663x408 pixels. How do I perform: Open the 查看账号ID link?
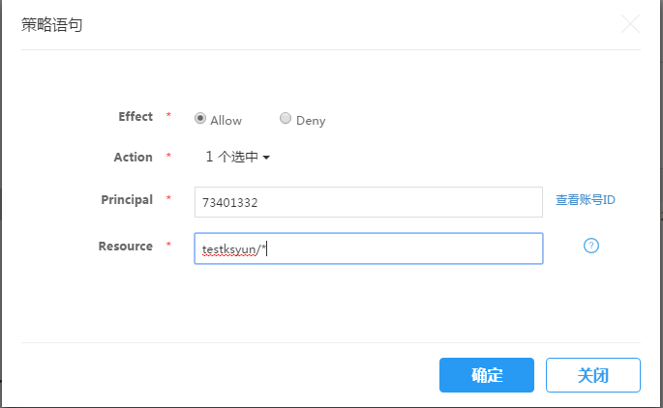[586, 200]
